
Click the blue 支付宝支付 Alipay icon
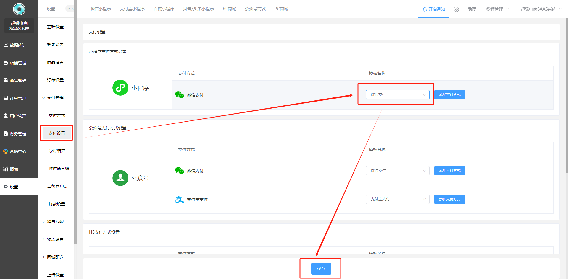[x=179, y=200]
